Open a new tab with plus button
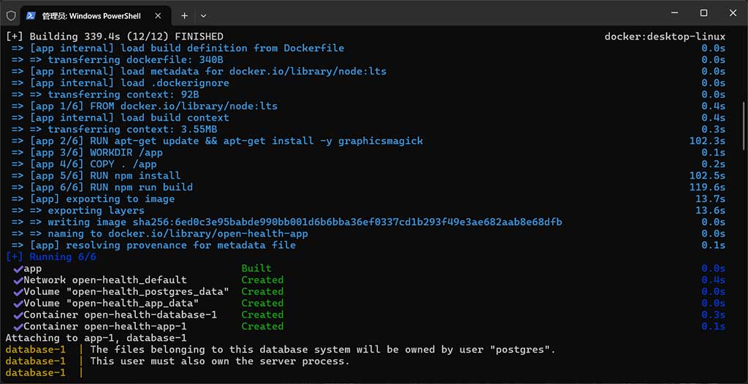Image resolution: width=748 pixels, height=384 pixels. (x=185, y=16)
